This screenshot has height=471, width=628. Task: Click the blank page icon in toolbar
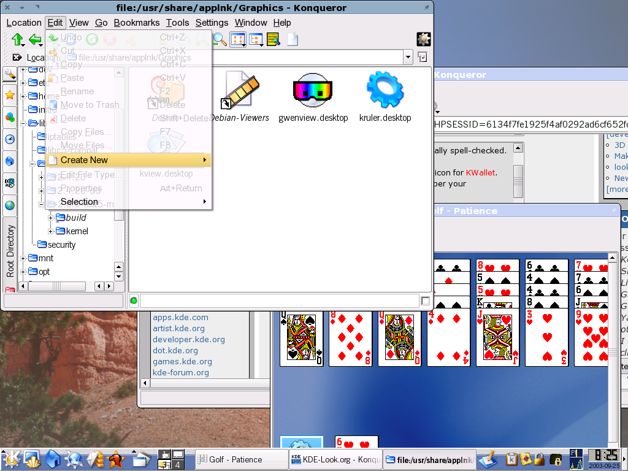(293, 39)
